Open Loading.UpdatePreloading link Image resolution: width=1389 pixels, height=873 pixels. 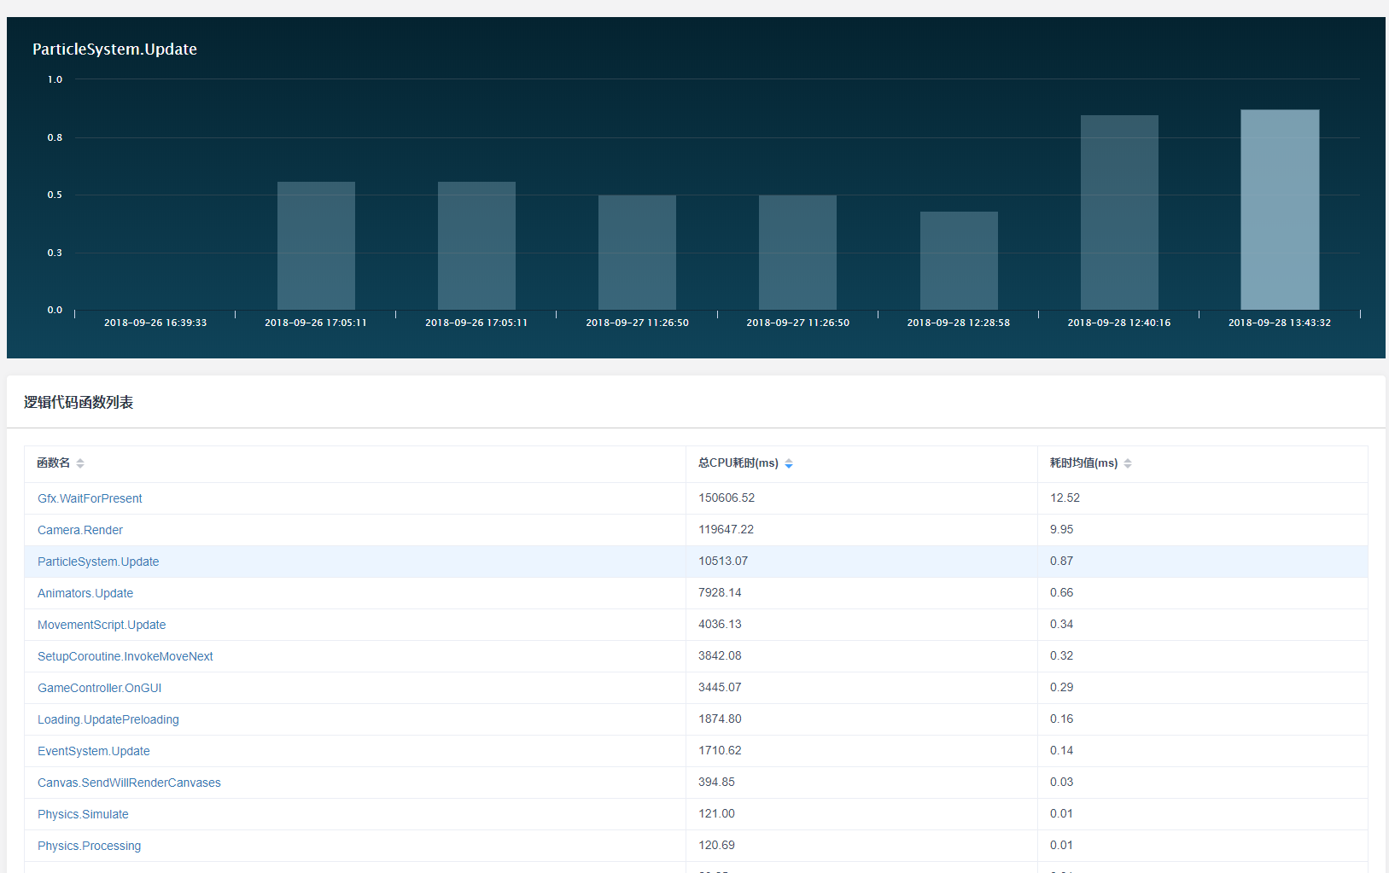point(108,719)
